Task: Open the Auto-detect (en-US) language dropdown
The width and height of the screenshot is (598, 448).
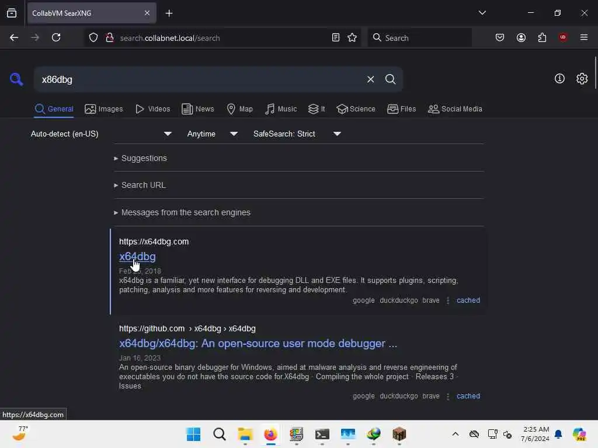Action: (x=101, y=134)
